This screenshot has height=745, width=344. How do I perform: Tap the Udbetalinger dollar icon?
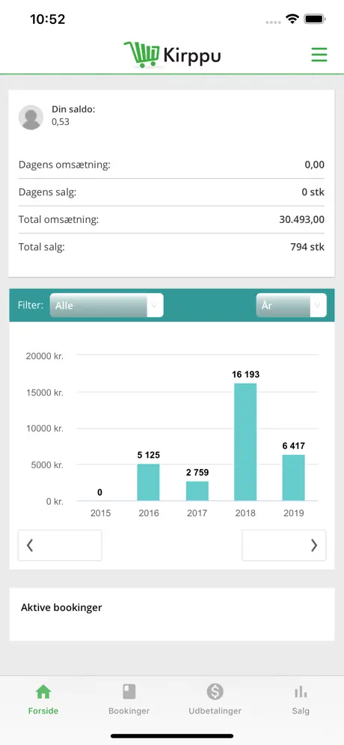(215, 692)
